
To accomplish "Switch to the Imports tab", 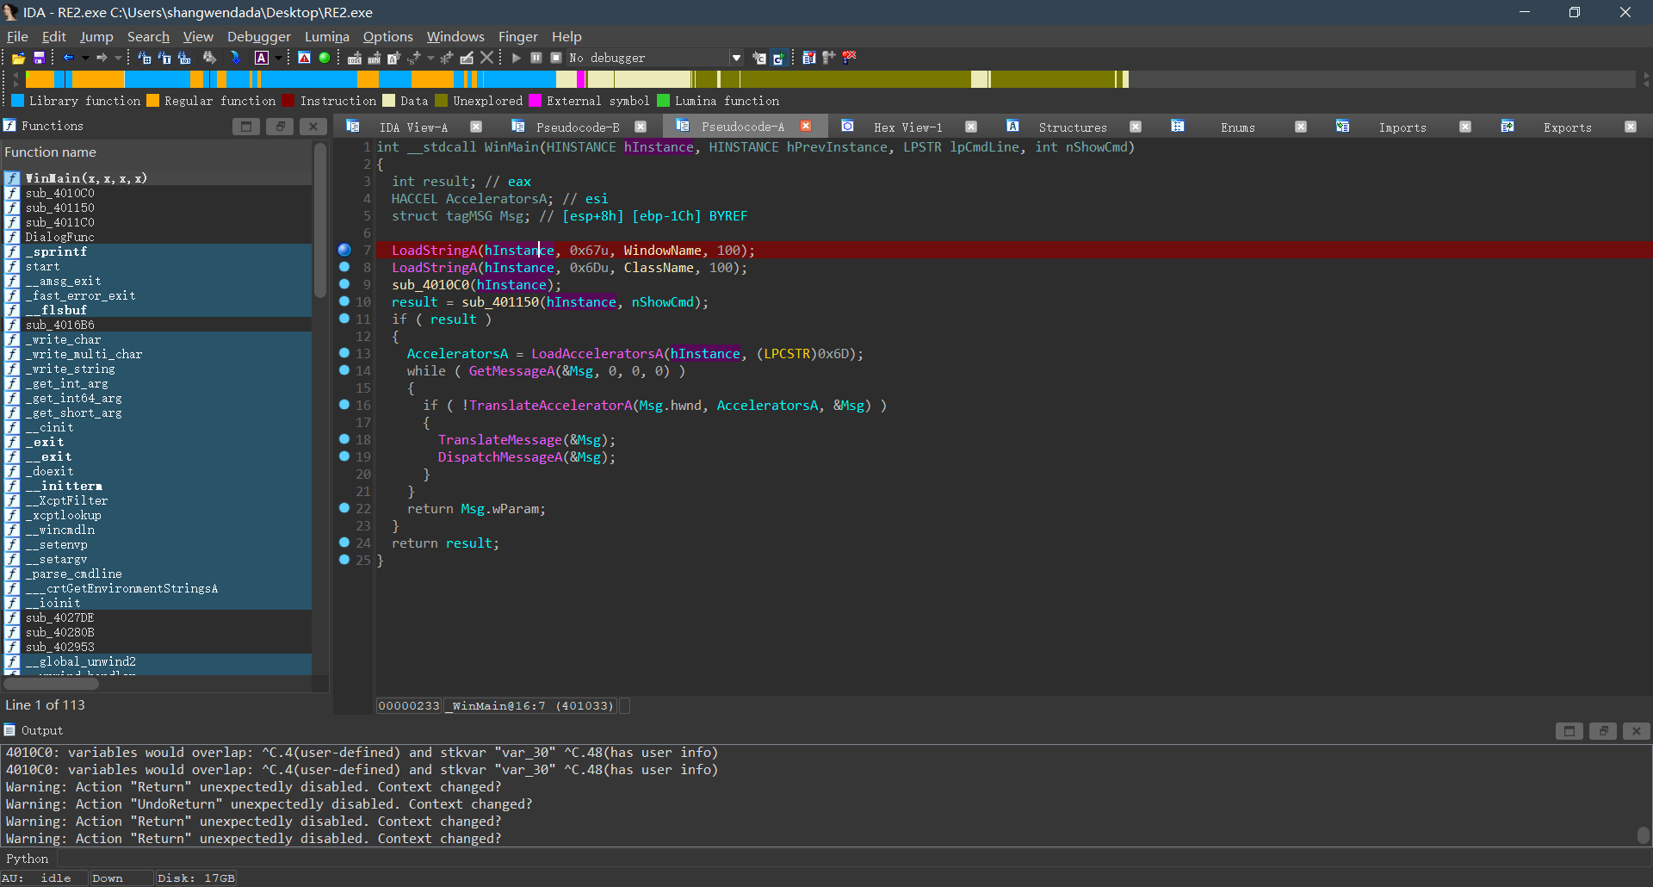I will (1402, 127).
